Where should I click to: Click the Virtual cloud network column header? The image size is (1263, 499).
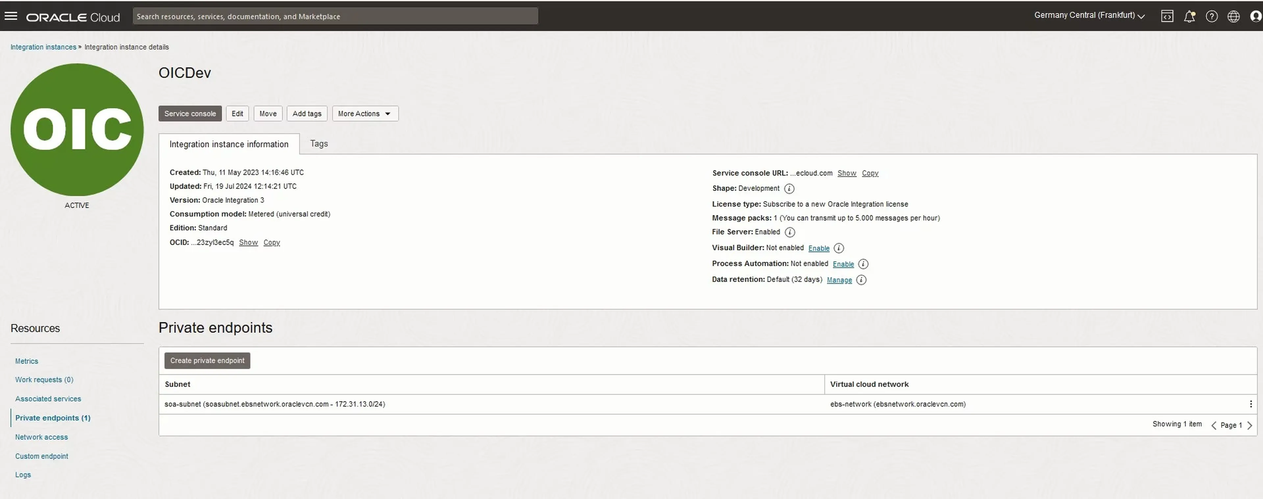click(869, 384)
